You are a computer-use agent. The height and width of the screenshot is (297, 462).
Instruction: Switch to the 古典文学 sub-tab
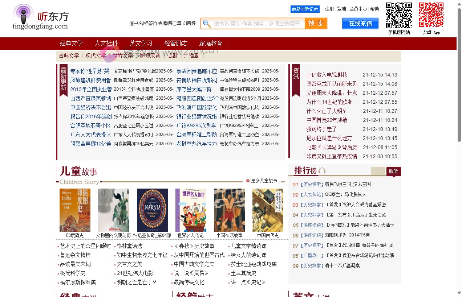click(x=68, y=55)
